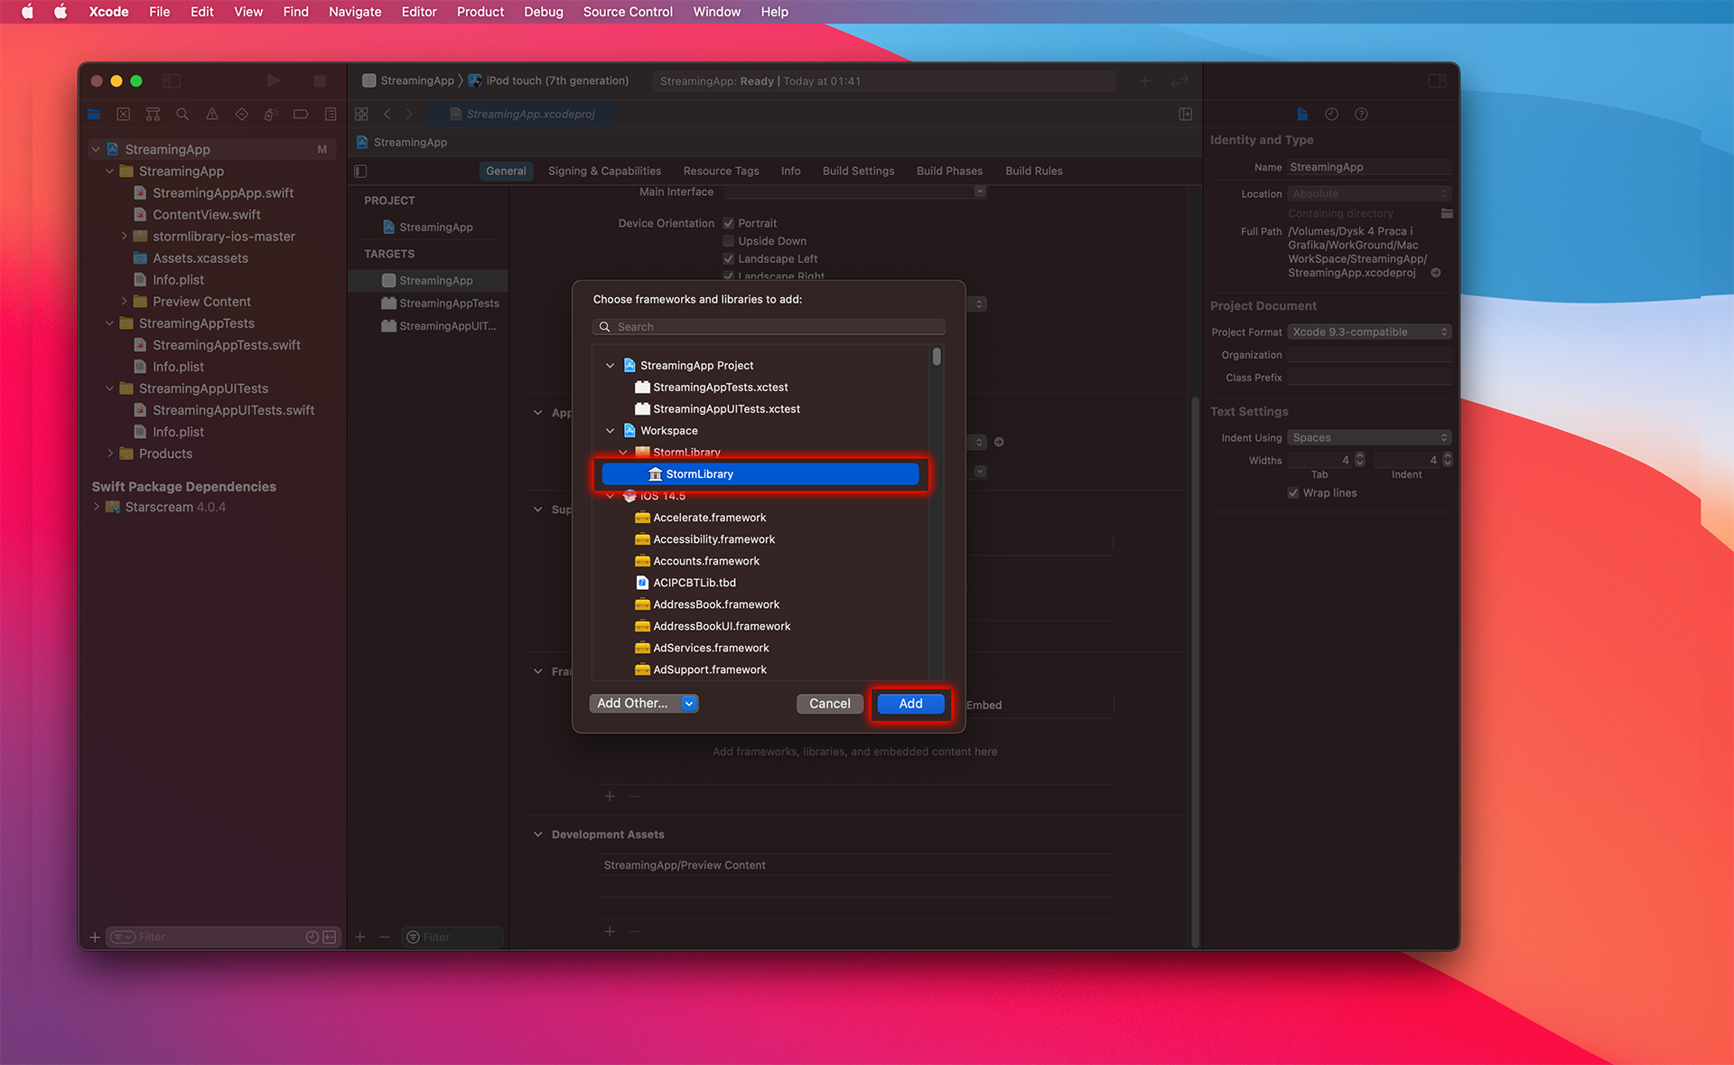The image size is (1734, 1065).
Task: Switch to the Build Phases tab
Action: coord(949,171)
